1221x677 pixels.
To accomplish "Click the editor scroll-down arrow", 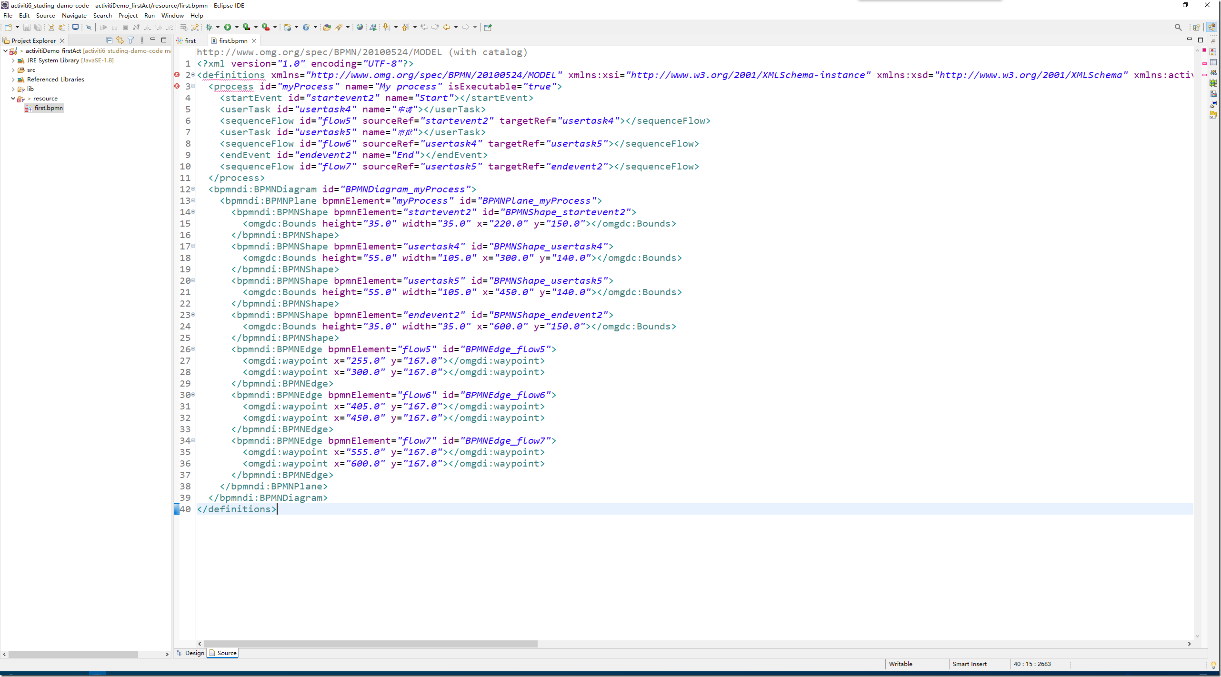I will coord(1197,636).
